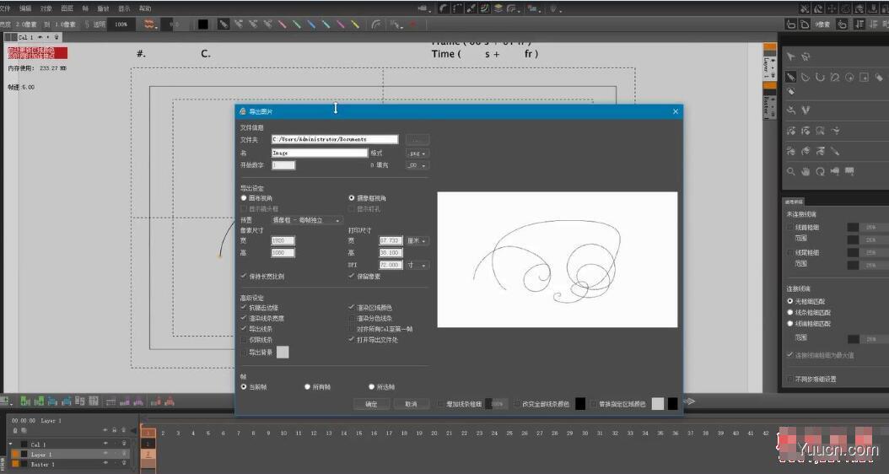889x474 pixels.
Task: Select the rotate view tool
Action: click(821, 171)
